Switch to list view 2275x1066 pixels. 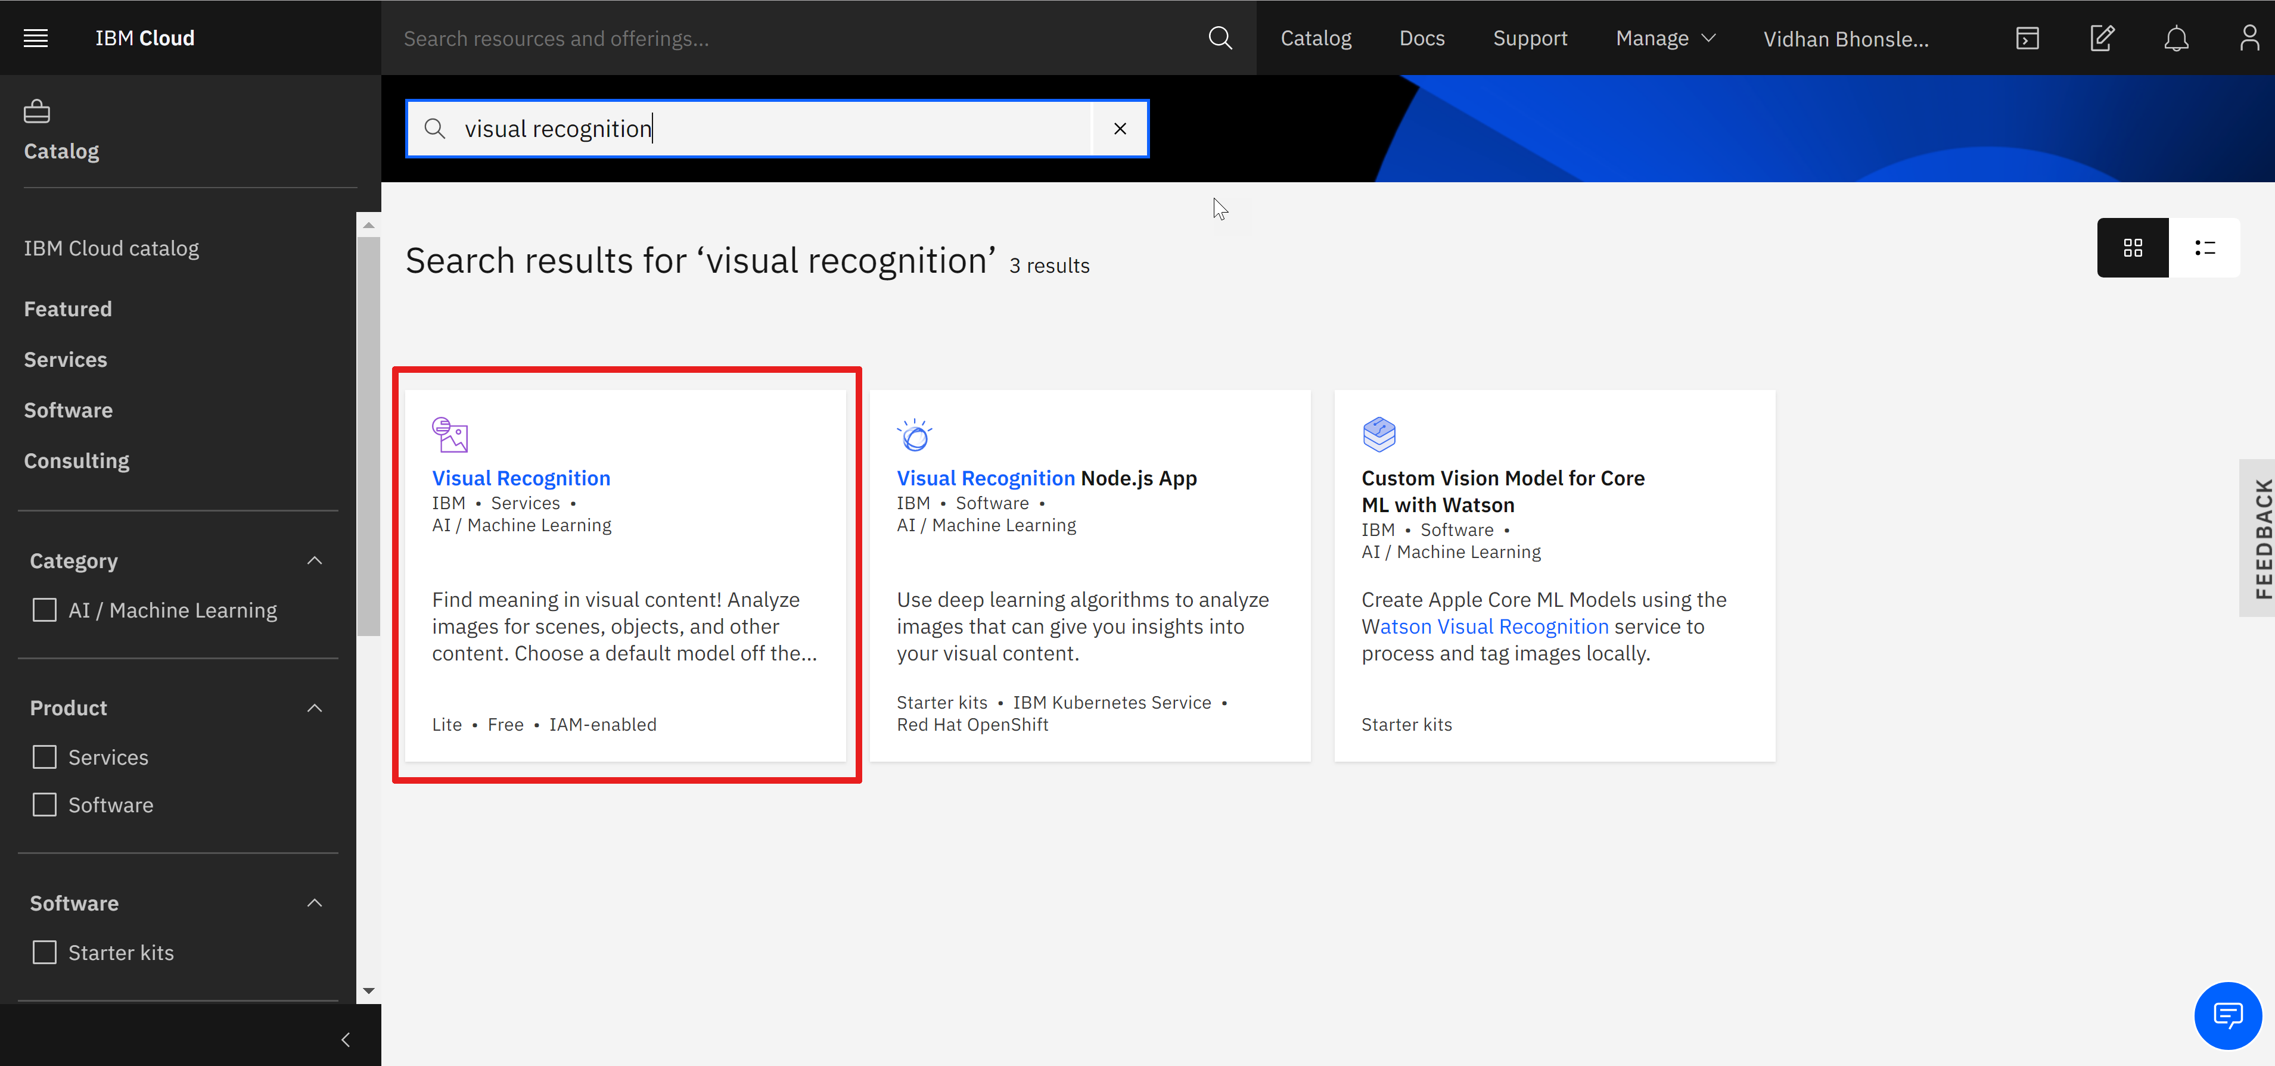pos(2204,248)
